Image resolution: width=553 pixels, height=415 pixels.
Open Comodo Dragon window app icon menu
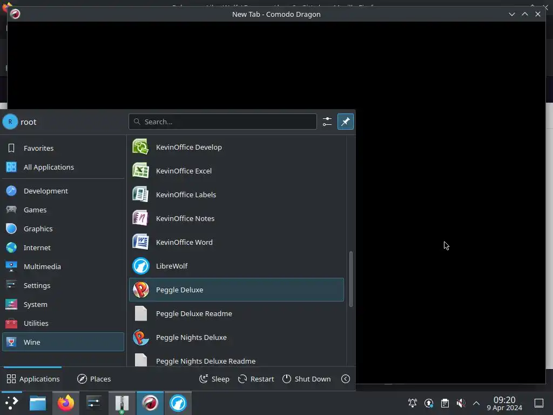(15, 14)
